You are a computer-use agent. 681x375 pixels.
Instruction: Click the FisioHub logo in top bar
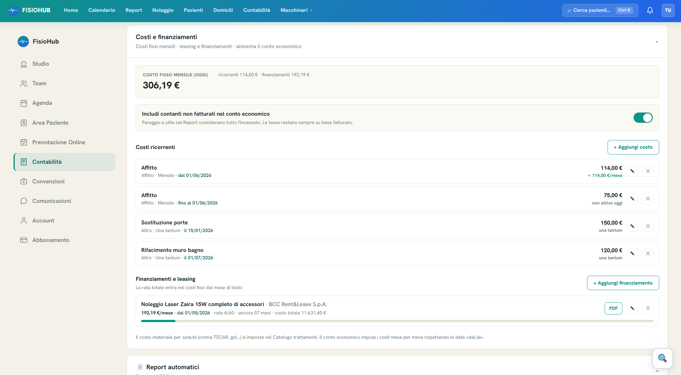[29, 10]
